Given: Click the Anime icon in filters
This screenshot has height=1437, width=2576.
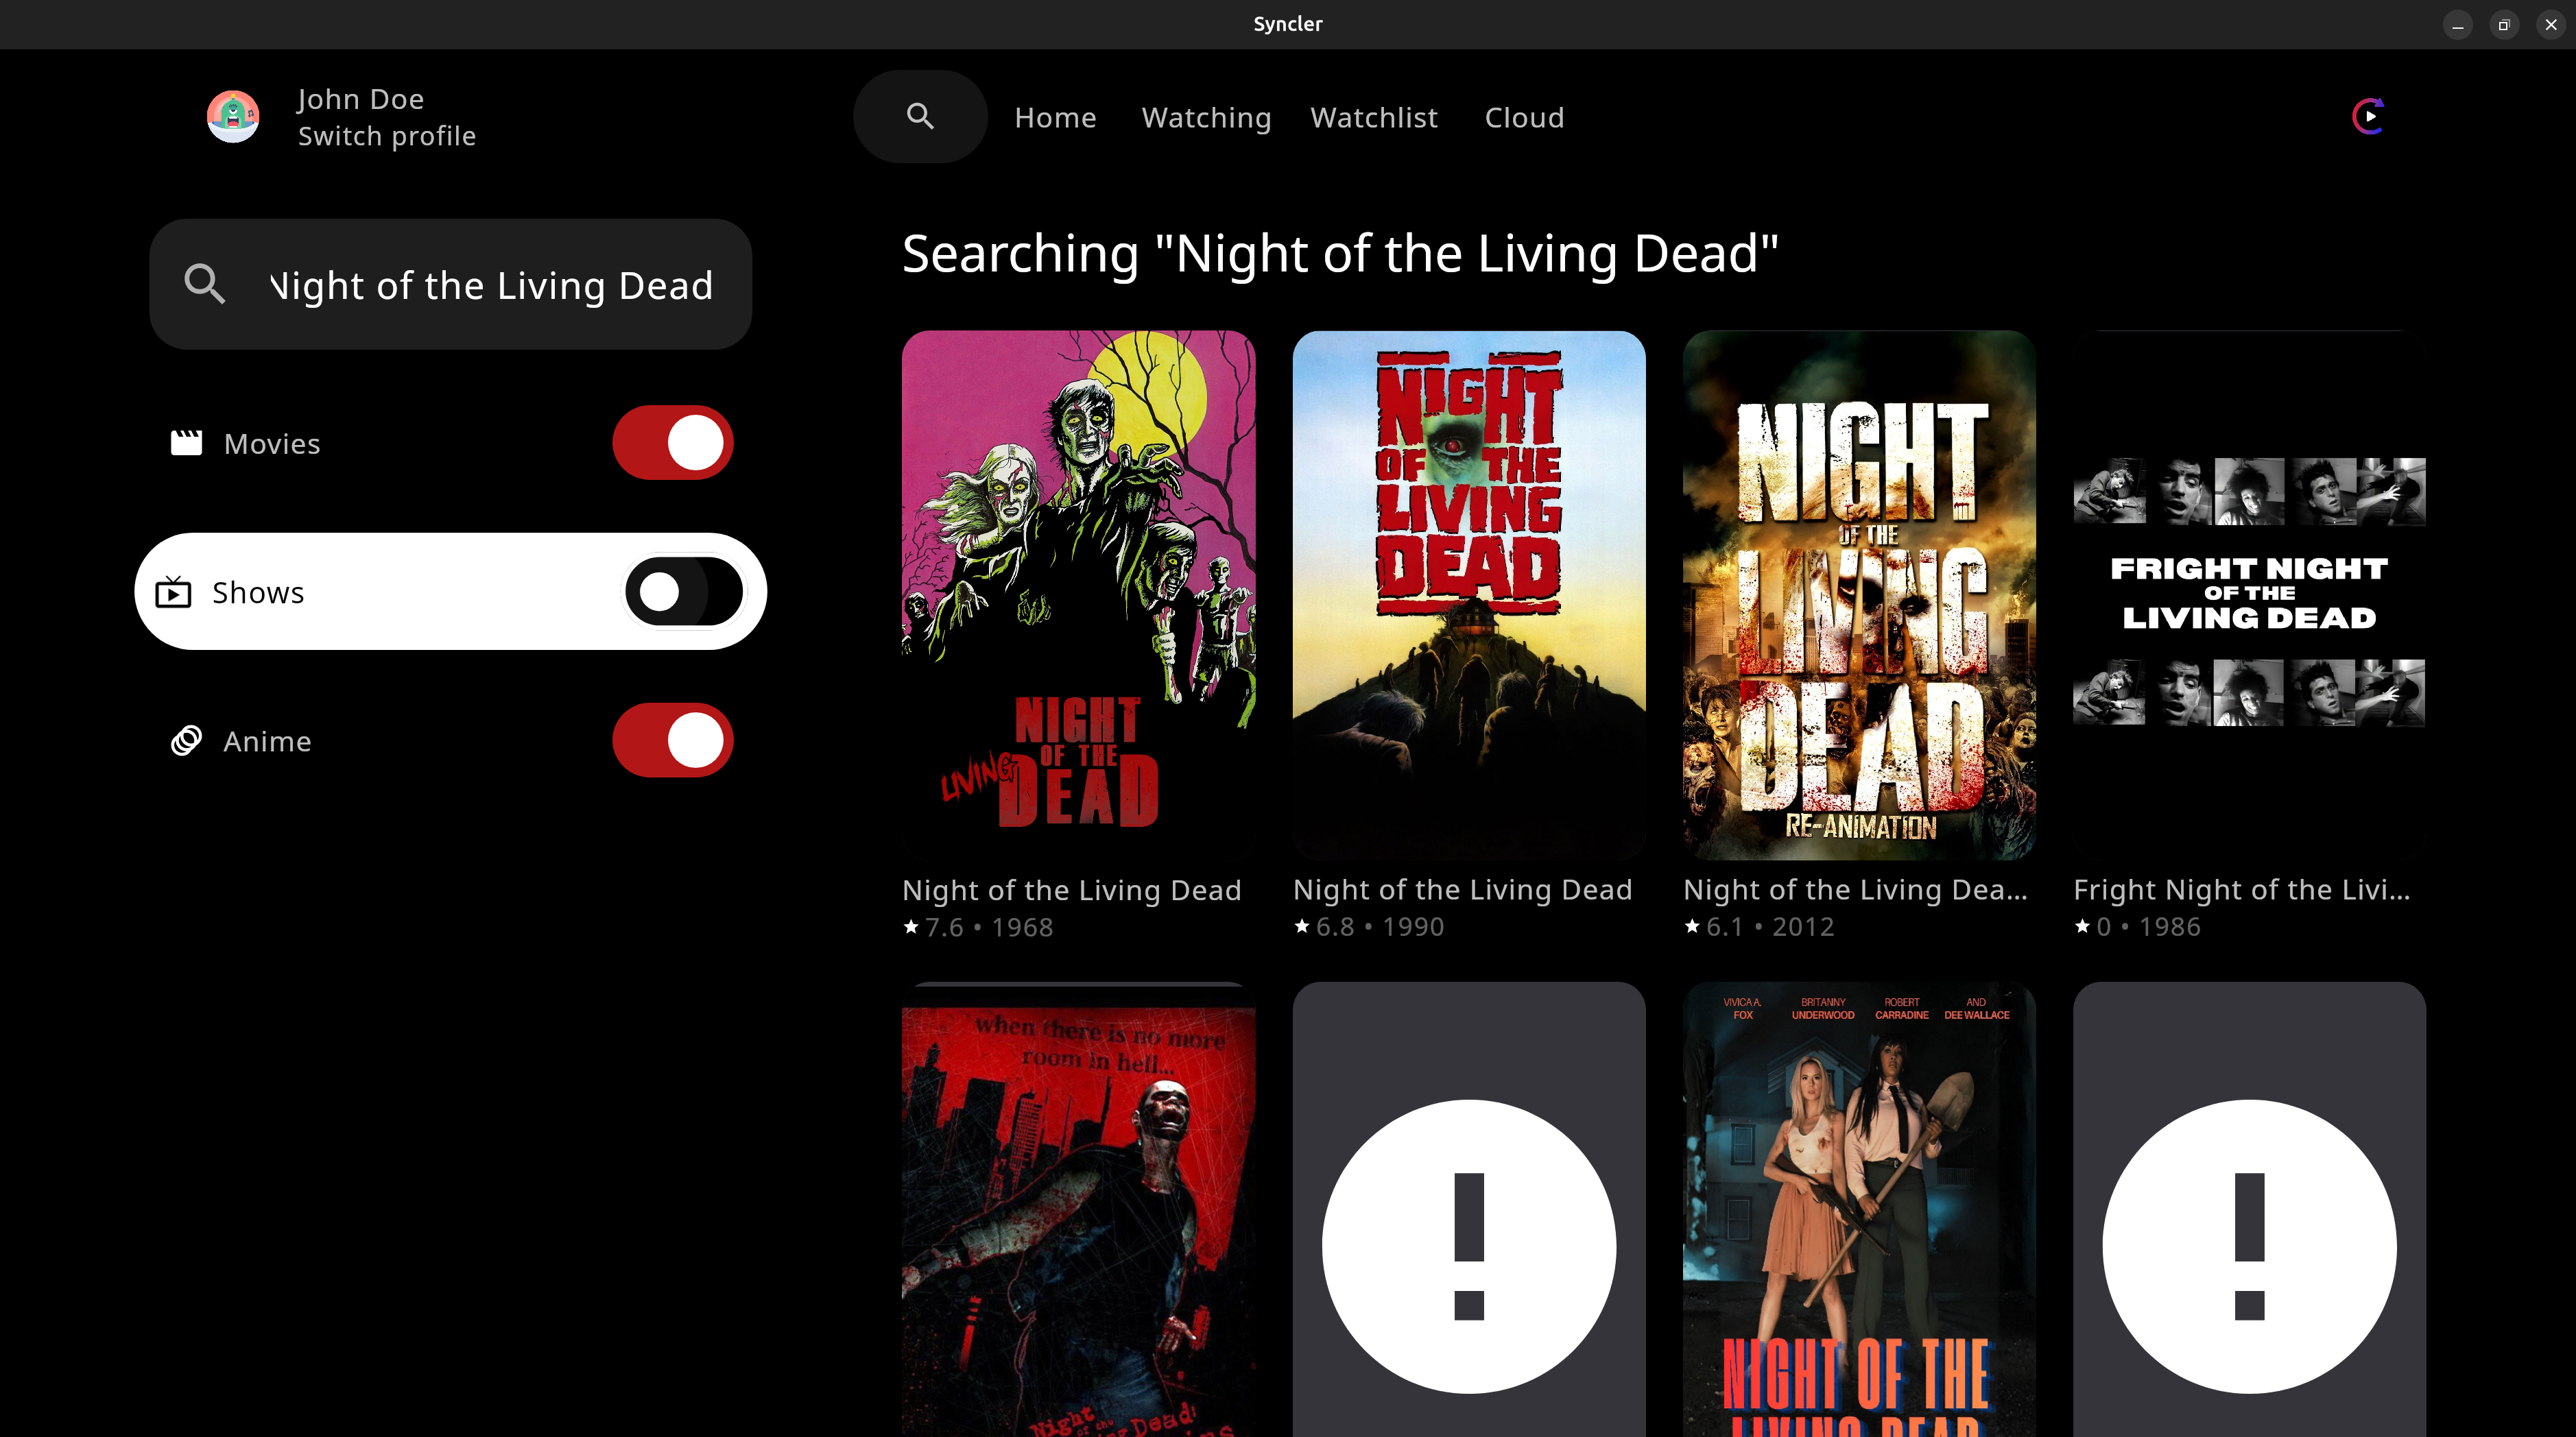Looking at the screenshot, I should (x=186, y=740).
